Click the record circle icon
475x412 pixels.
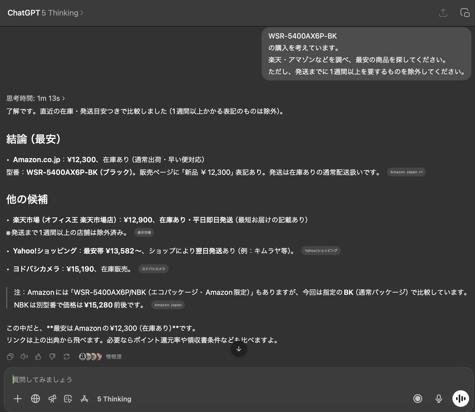pos(418,399)
